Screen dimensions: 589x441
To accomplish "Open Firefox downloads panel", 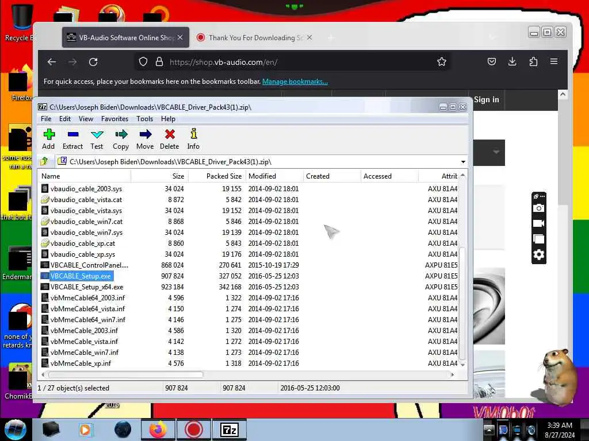I will 512,62.
